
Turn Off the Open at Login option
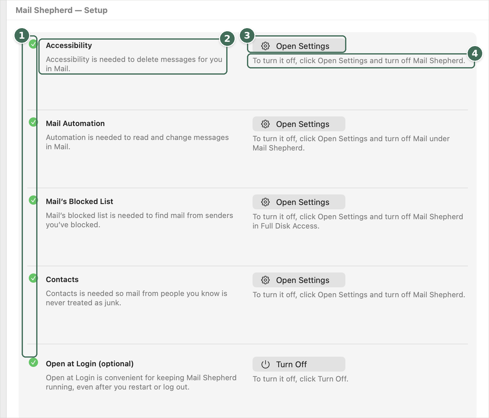click(299, 364)
